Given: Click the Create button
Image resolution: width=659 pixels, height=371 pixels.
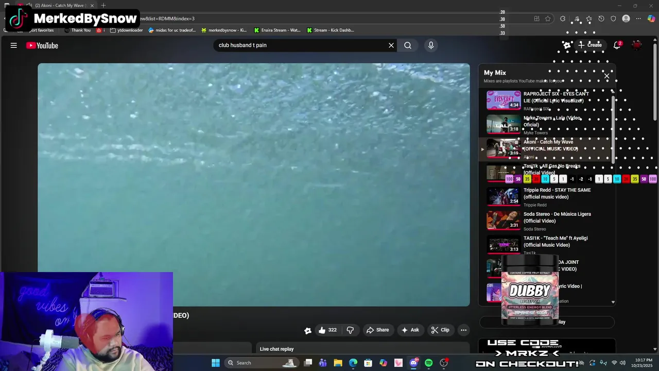Looking at the screenshot, I should [590, 45].
